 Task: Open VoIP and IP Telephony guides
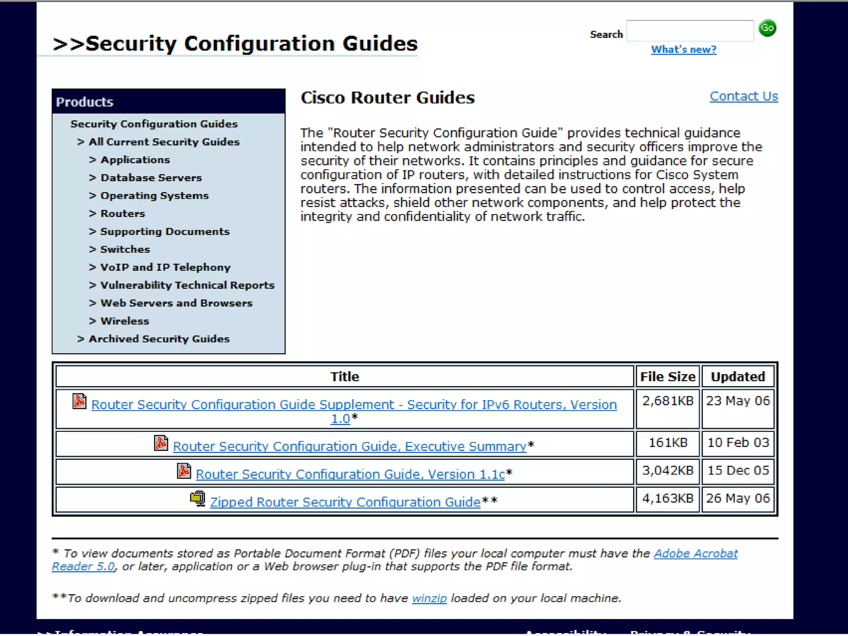point(165,267)
